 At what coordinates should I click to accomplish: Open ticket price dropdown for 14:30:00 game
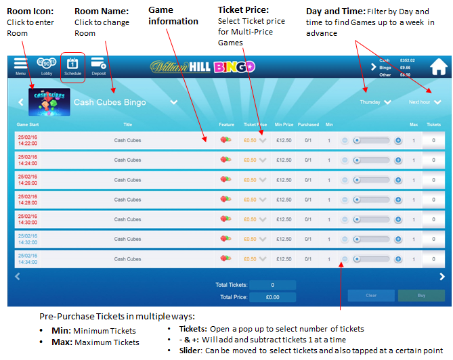(263, 219)
